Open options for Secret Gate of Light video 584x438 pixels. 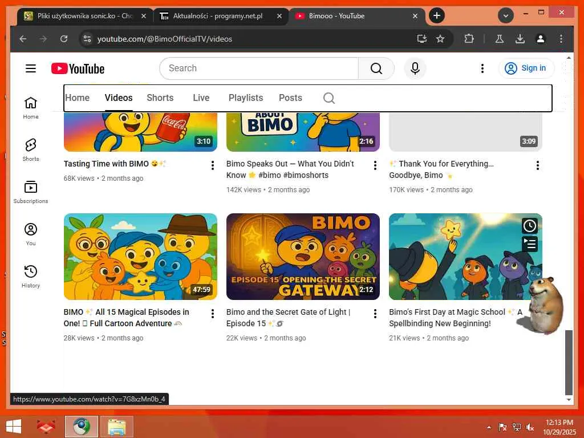click(375, 314)
